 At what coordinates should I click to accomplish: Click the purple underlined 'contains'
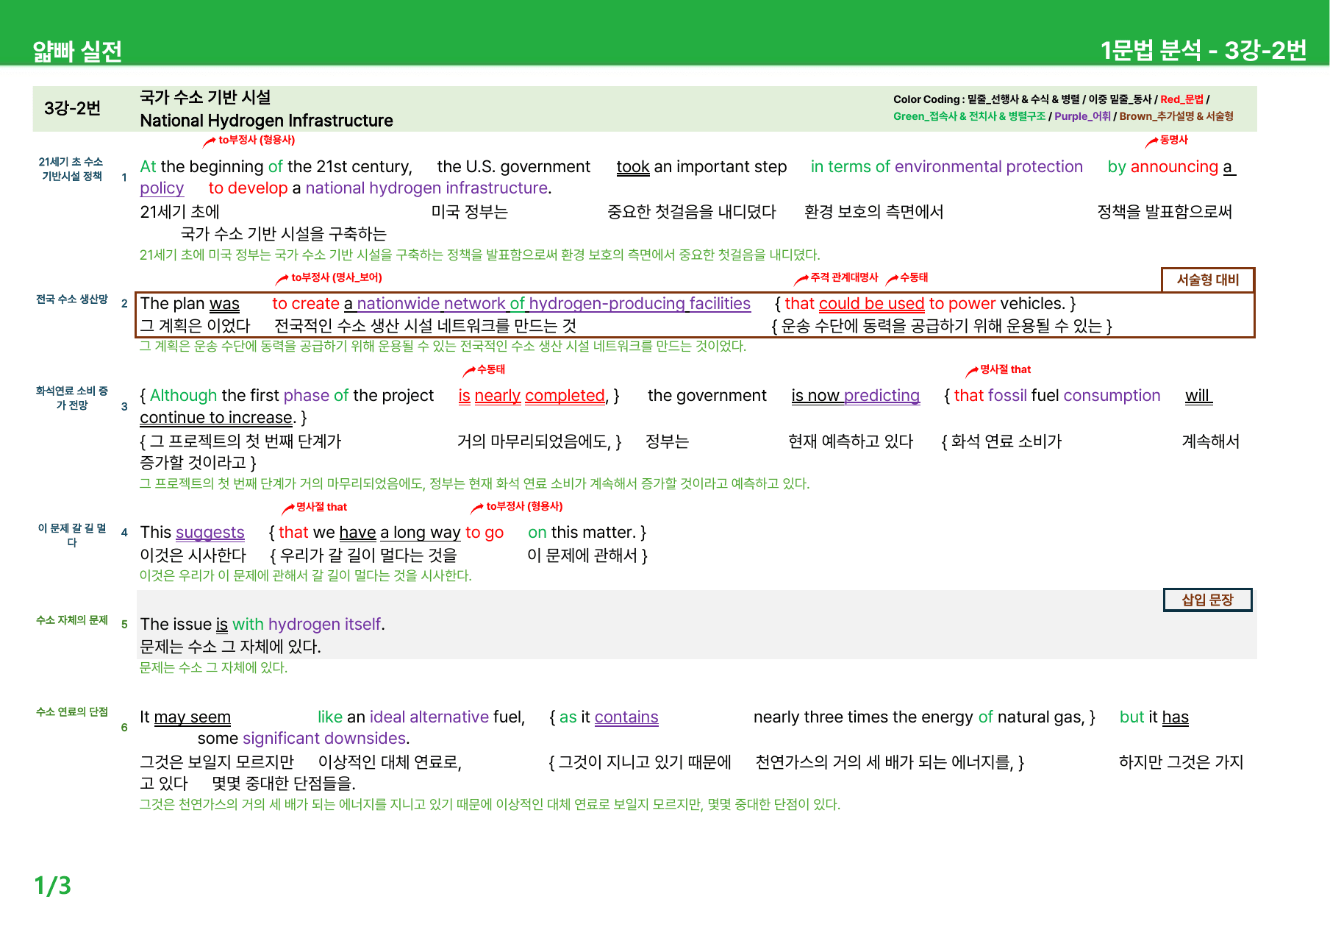(x=626, y=717)
